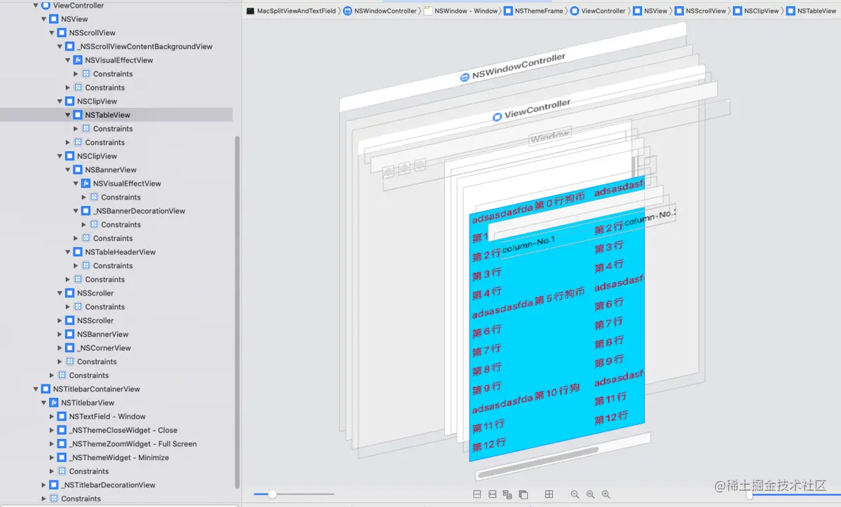Image resolution: width=841 pixels, height=507 pixels.
Task: Click the 'adsasdasfda 第 10 行狗' cell
Action: [526, 398]
